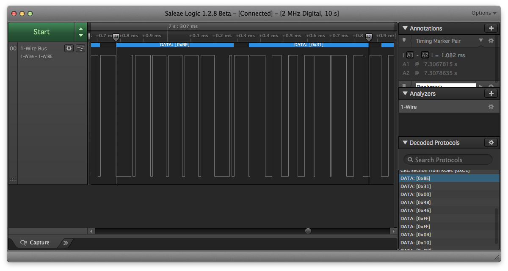Viewport: 508px width, 271px height.
Task: Click the macOS green zoom window button
Action: [x=30, y=14]
